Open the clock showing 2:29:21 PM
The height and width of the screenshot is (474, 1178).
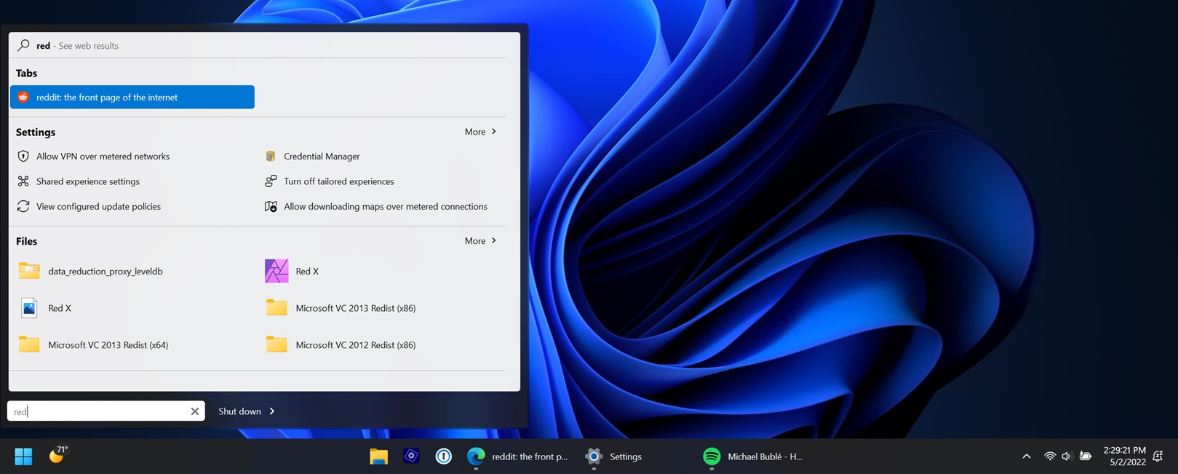tap(1125, 456)
